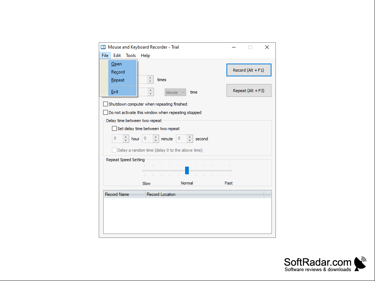375x281 pixels.
Task: Click the Repeat (Alt + F3) button
Action: pyautogui.click(x=249, y=91)
